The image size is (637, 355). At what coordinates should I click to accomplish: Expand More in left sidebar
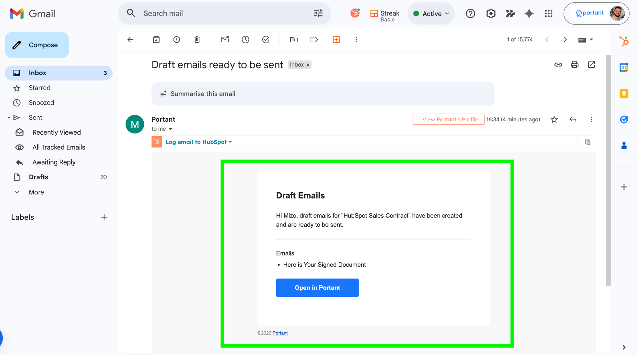click(x=36, y=192)
